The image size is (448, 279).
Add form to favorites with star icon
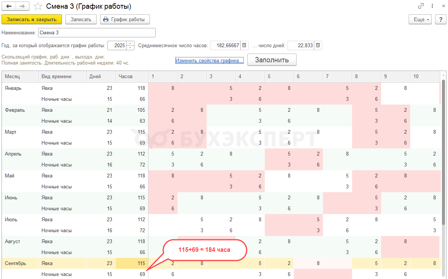(38, 6)
